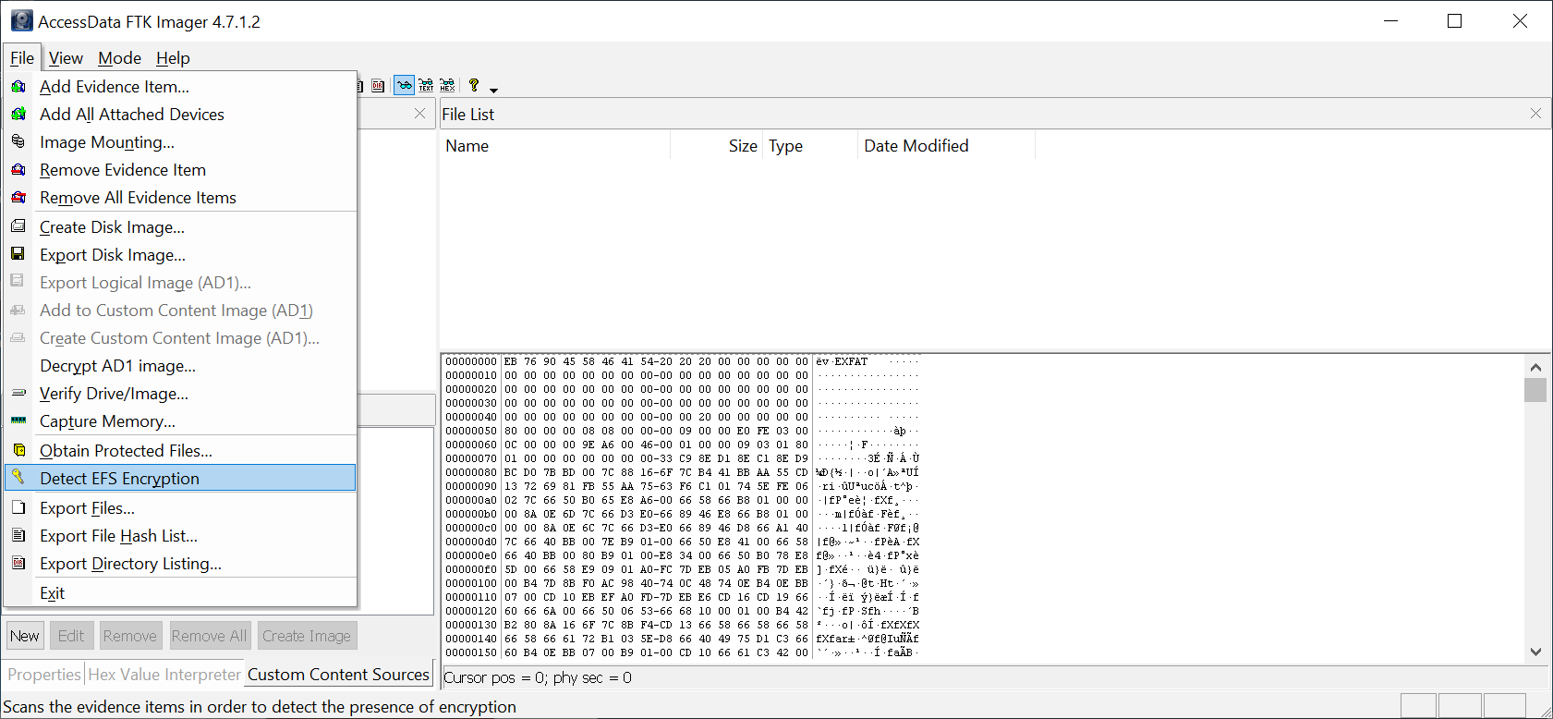
Task: Toggle the HEX view mode icon
Action: click(447, 86)
